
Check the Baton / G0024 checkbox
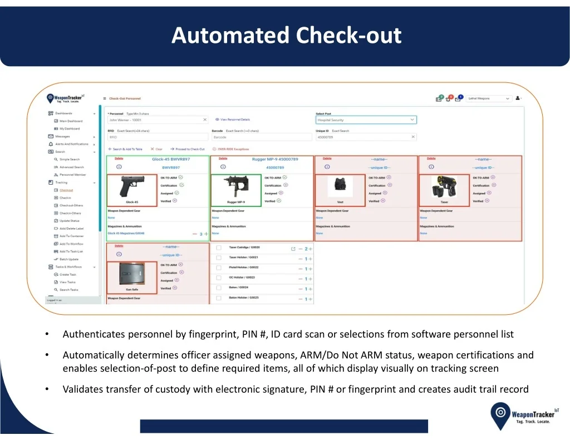tap(219, 288)
